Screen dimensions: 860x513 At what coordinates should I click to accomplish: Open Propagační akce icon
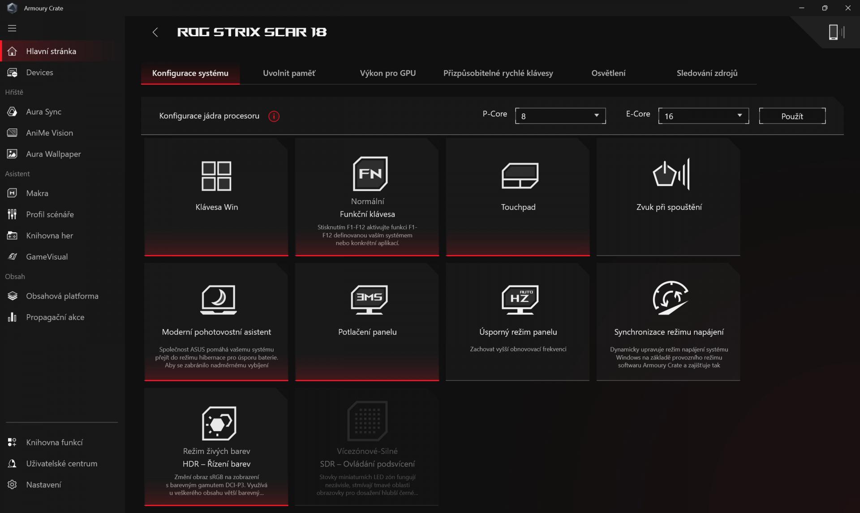click(x=12, y=317)
